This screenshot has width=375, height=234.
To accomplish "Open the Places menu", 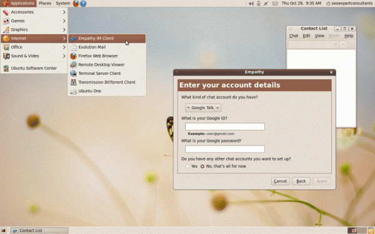I will [45, 3].
